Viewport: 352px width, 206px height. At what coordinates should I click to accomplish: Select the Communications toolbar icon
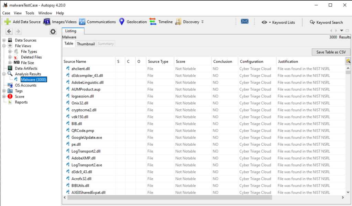pyautogui.click(x=82, y=22)
